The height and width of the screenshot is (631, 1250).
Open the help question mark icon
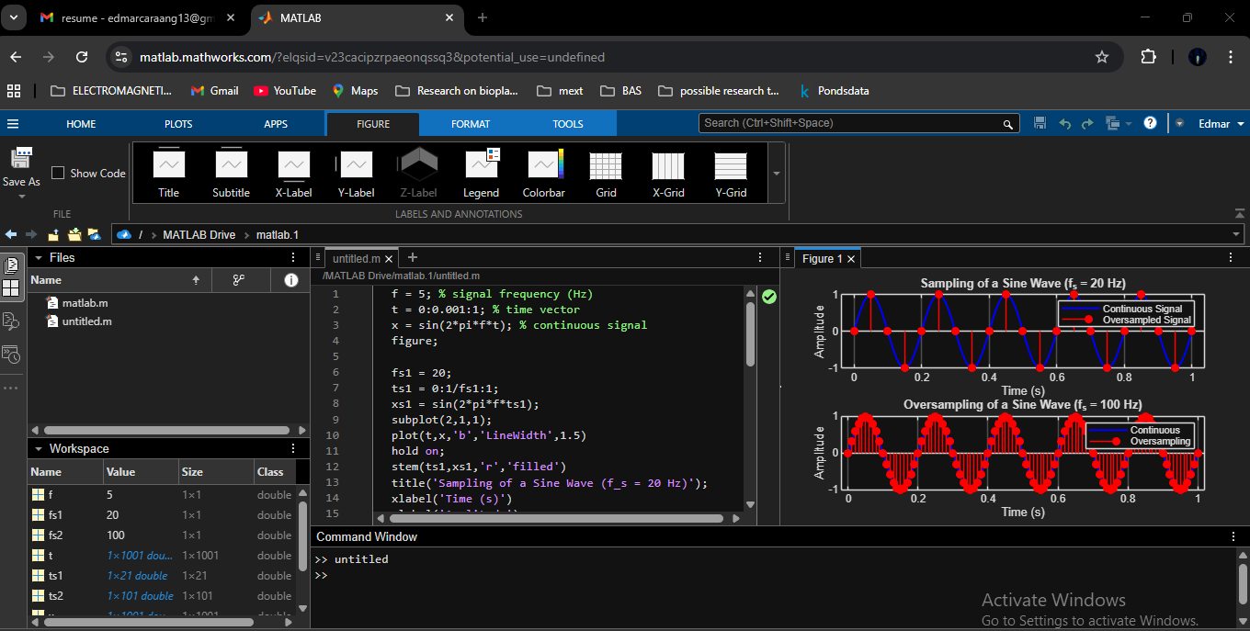coord(1149,123)
